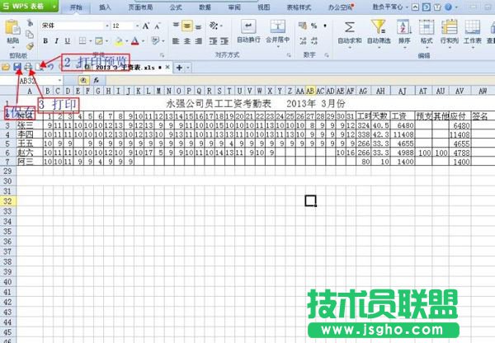Open the fill color dropdown arrow

click(126, 41)
